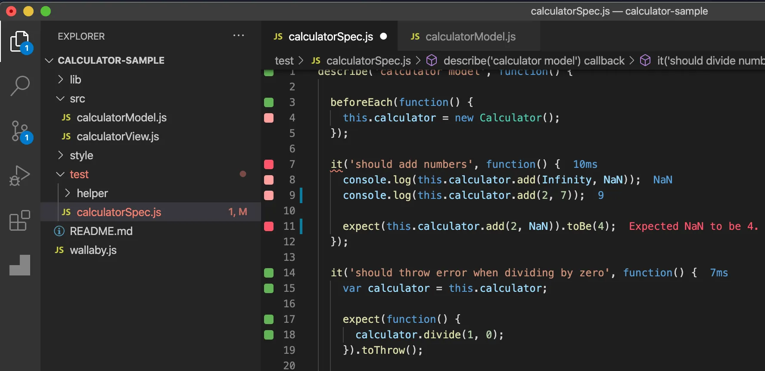Click green coverage indicator on line 17

[x=269, y=319]
